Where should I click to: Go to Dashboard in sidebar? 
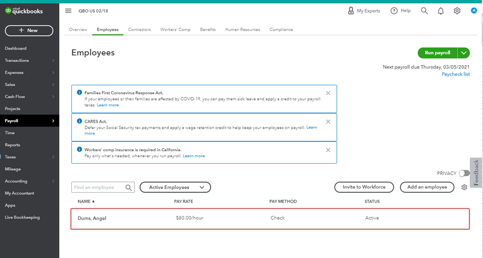16,48
